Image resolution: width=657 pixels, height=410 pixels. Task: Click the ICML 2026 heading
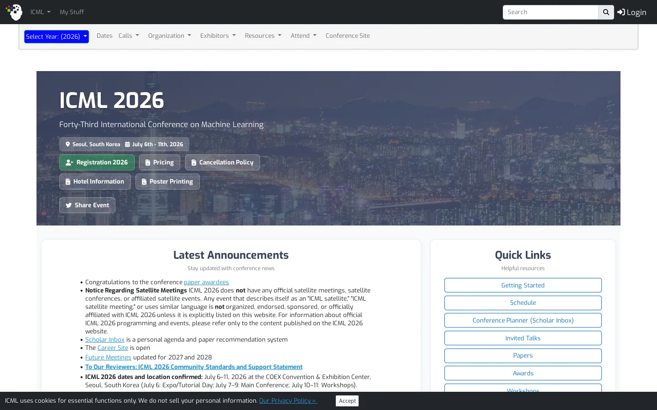[x=111, y=101]
